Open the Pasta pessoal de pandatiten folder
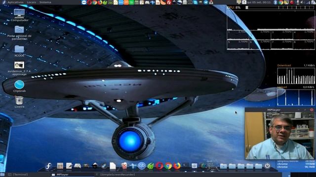 coord(19,33)
